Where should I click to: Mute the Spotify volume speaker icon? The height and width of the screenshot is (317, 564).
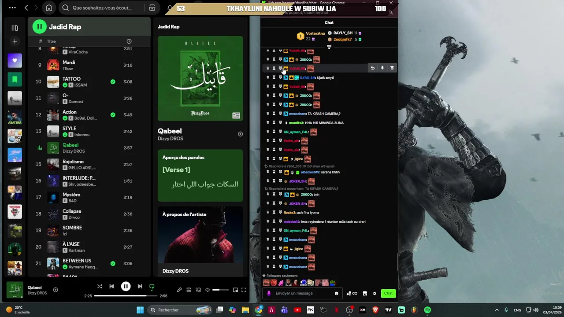pyautogui.click(x=208, y=290)
